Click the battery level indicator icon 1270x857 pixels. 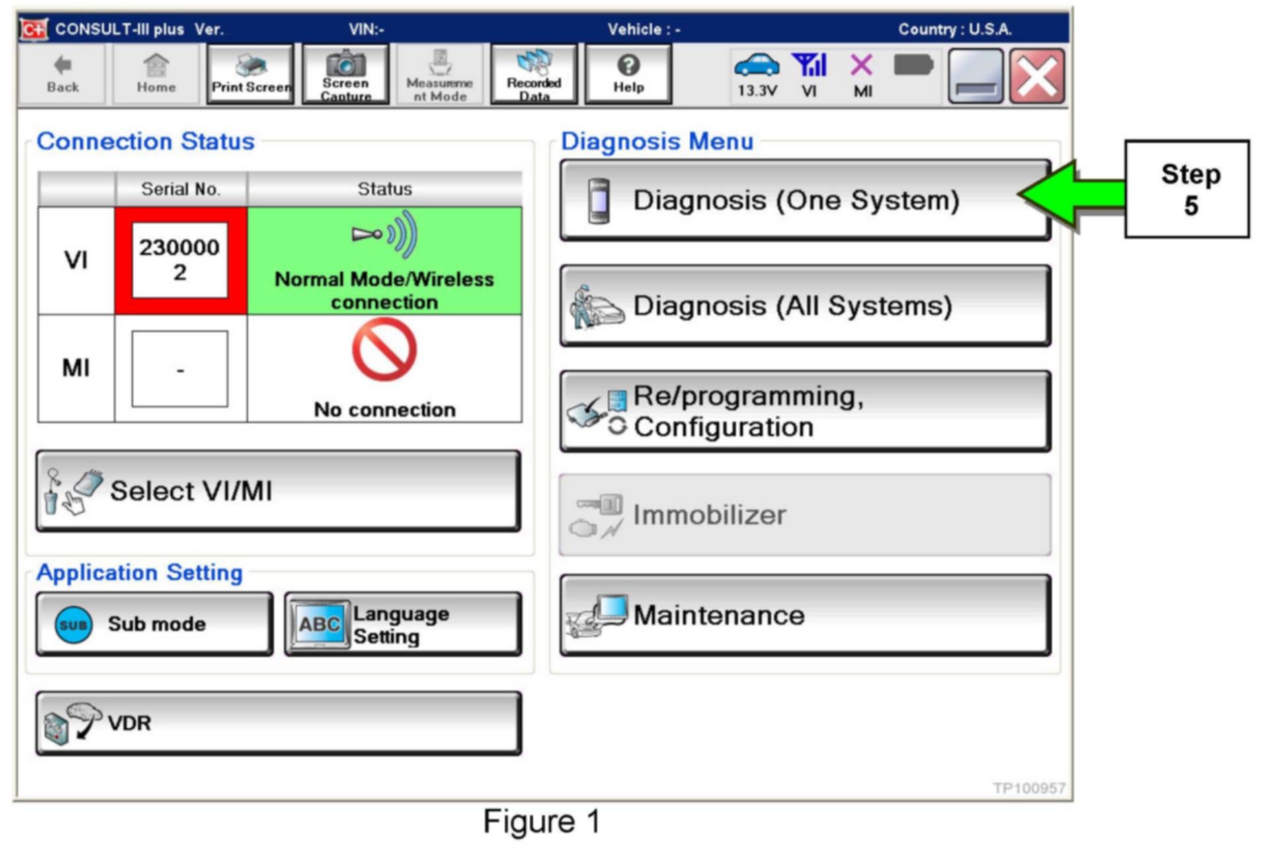913,66
